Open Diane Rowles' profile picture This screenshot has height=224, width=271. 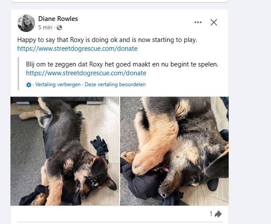point(26,23)
